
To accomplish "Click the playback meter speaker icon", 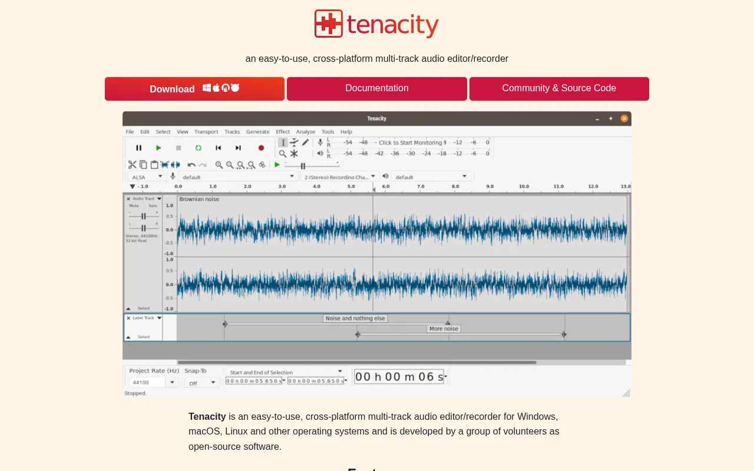I will (320, 153).
